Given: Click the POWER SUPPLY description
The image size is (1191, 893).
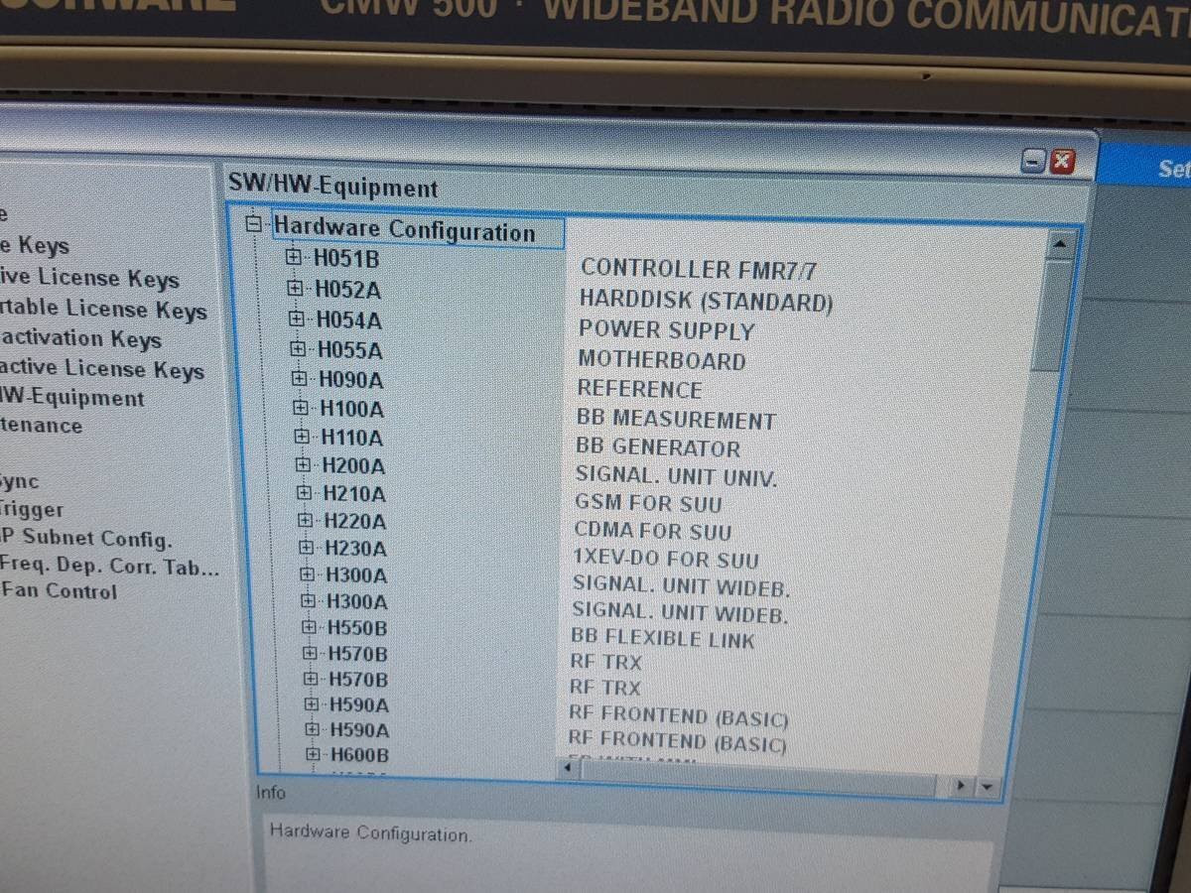Looking at the screenshot, I should pos(667,330).
